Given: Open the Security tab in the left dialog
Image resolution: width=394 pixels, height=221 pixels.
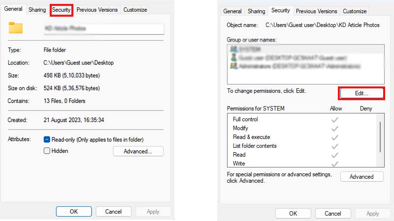Looking at the screenshot, I should [61, 10].
